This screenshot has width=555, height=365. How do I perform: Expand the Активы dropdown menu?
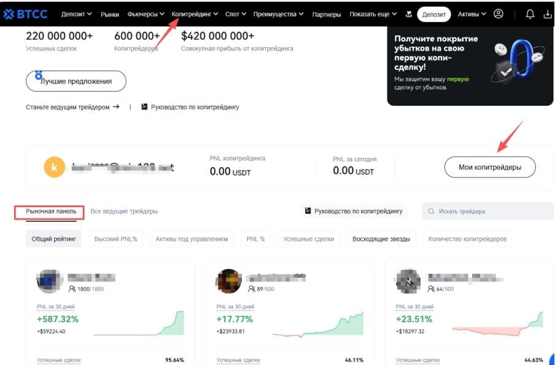472,14
